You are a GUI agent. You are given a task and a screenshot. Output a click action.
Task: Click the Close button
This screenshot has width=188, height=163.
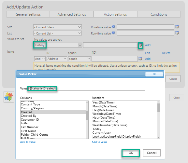[x=177, y=98]
